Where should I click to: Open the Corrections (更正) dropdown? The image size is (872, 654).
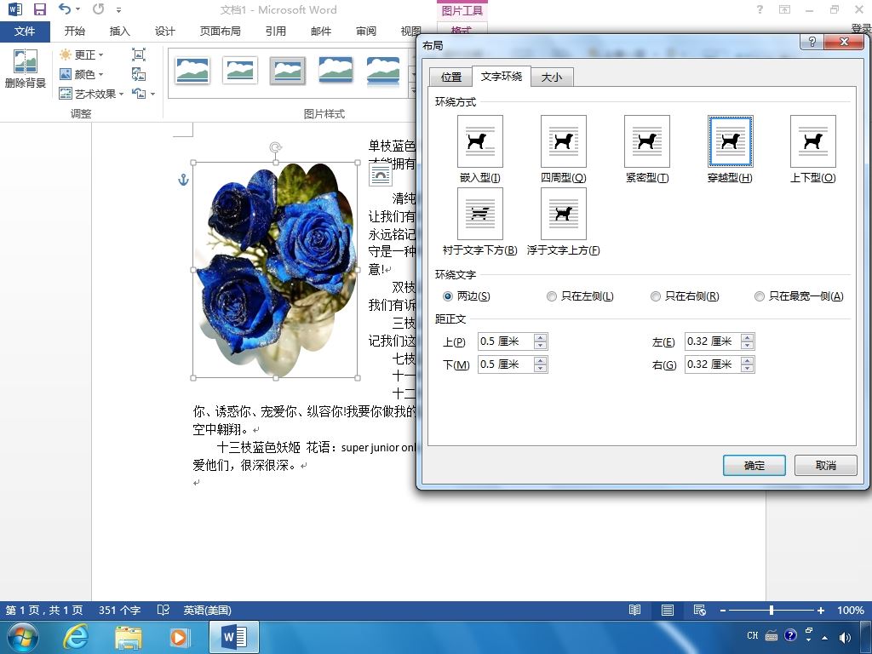81,54
